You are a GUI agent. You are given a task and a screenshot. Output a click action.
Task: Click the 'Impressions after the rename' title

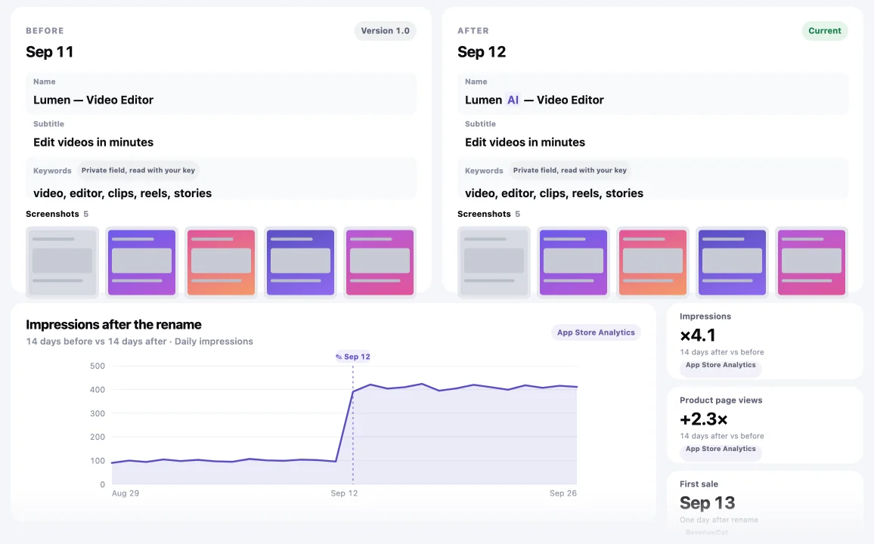pos(113,325)
